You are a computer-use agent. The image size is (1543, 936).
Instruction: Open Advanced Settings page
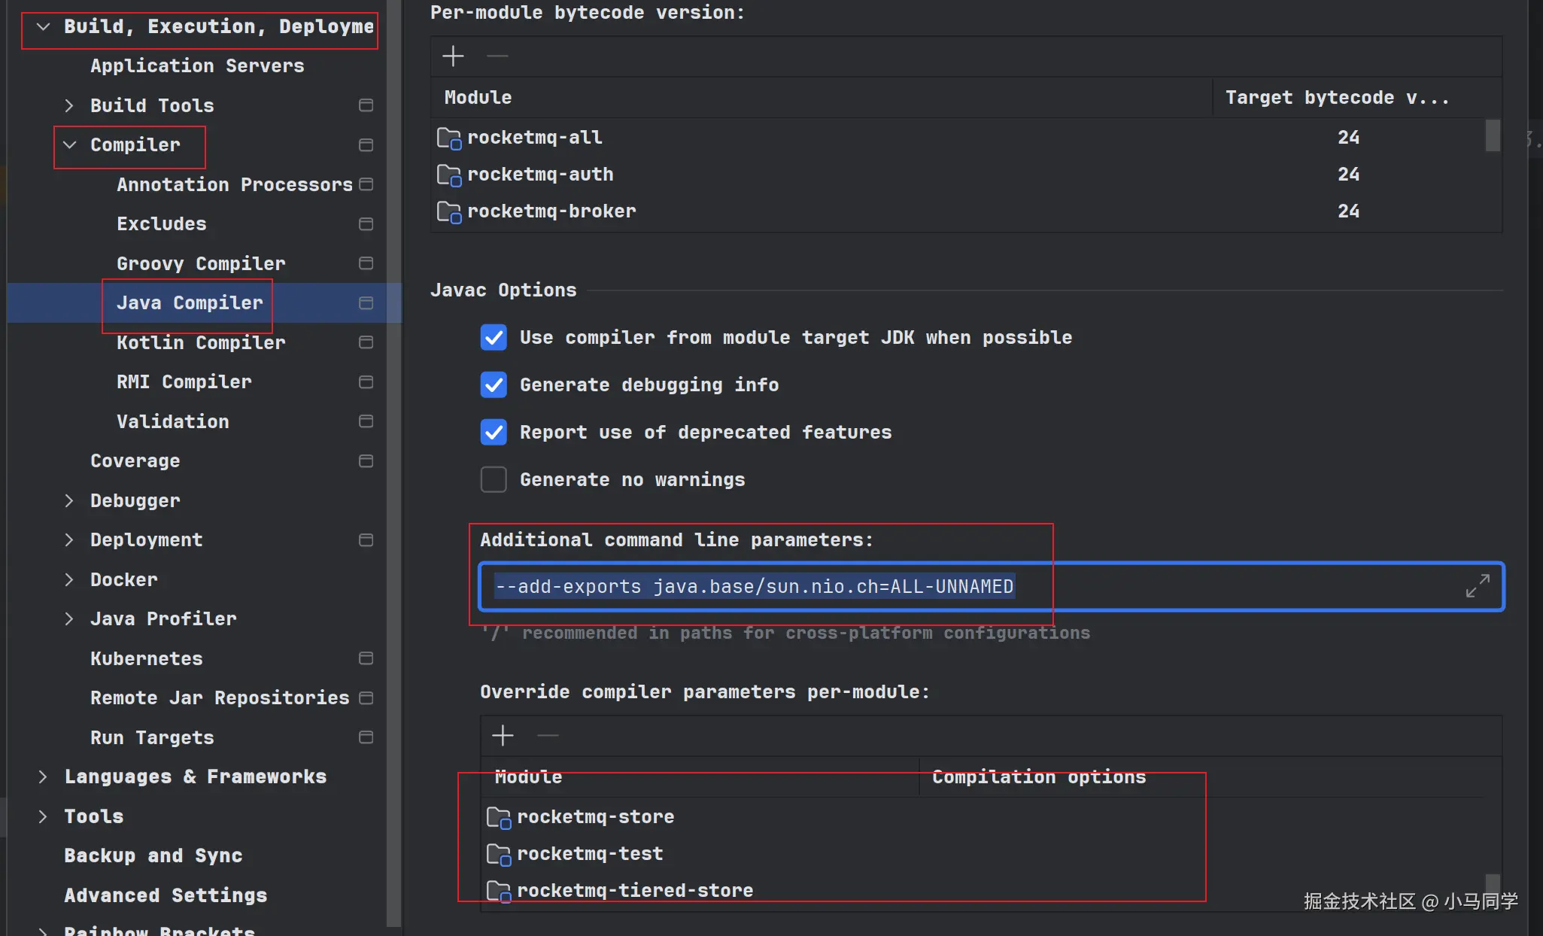[166, 895]
